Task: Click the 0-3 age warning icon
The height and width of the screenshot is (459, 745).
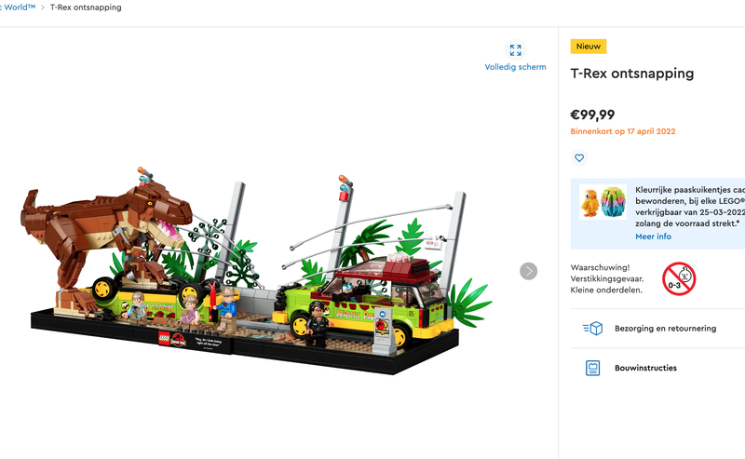Action: [x=679, y=278]
